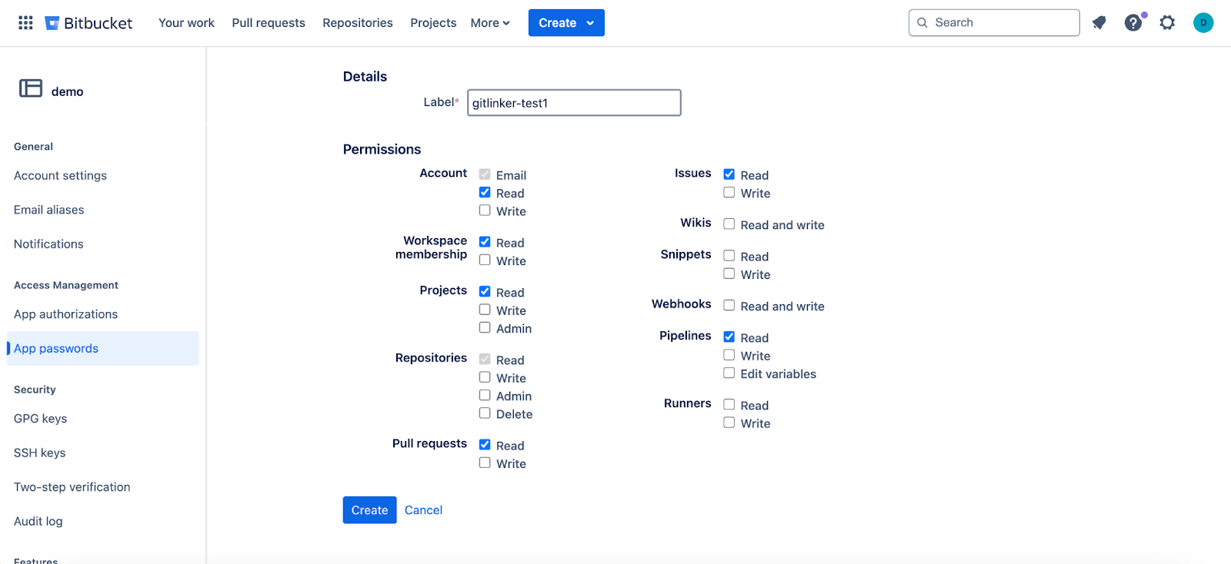Image resolution: width=1231 pixels, height=564 pixels.
Task: Enable Account Write permission checkbox
Action: point(485,211)
